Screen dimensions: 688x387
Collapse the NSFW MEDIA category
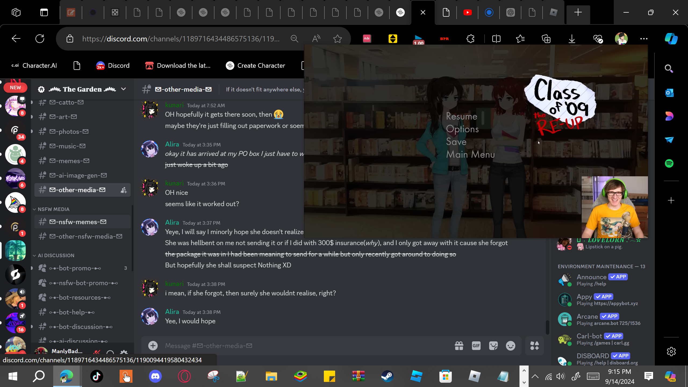click(x=53, y=209)
